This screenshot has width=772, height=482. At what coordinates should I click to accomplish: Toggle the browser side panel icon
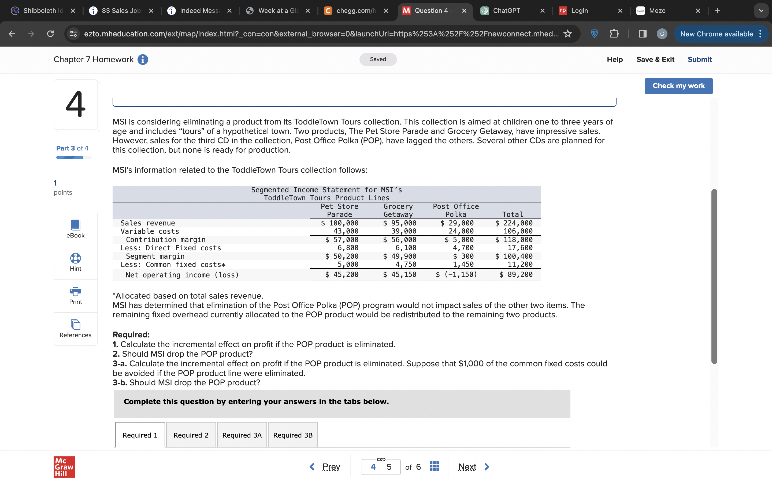[x=643, y=34]
